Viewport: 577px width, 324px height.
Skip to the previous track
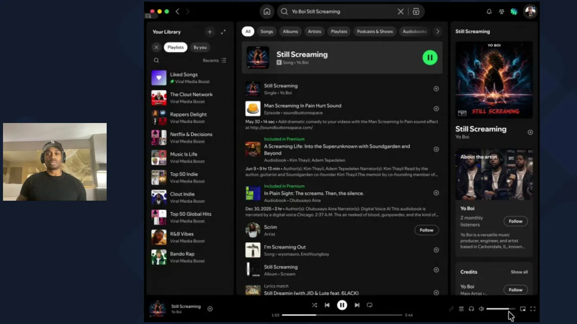point(327,305)
